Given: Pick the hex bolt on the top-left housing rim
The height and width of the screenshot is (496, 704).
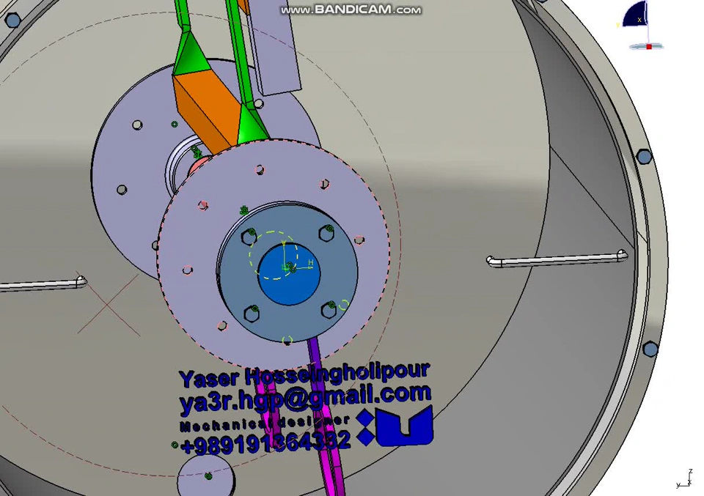Looking at the screenshot, I should click(x=12, y=20).
